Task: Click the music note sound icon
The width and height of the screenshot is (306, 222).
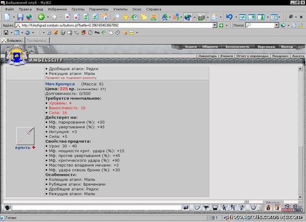Action: 242,208
